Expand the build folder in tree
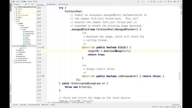This screenshot has height=108, width=192. click(x=14, y=13)
